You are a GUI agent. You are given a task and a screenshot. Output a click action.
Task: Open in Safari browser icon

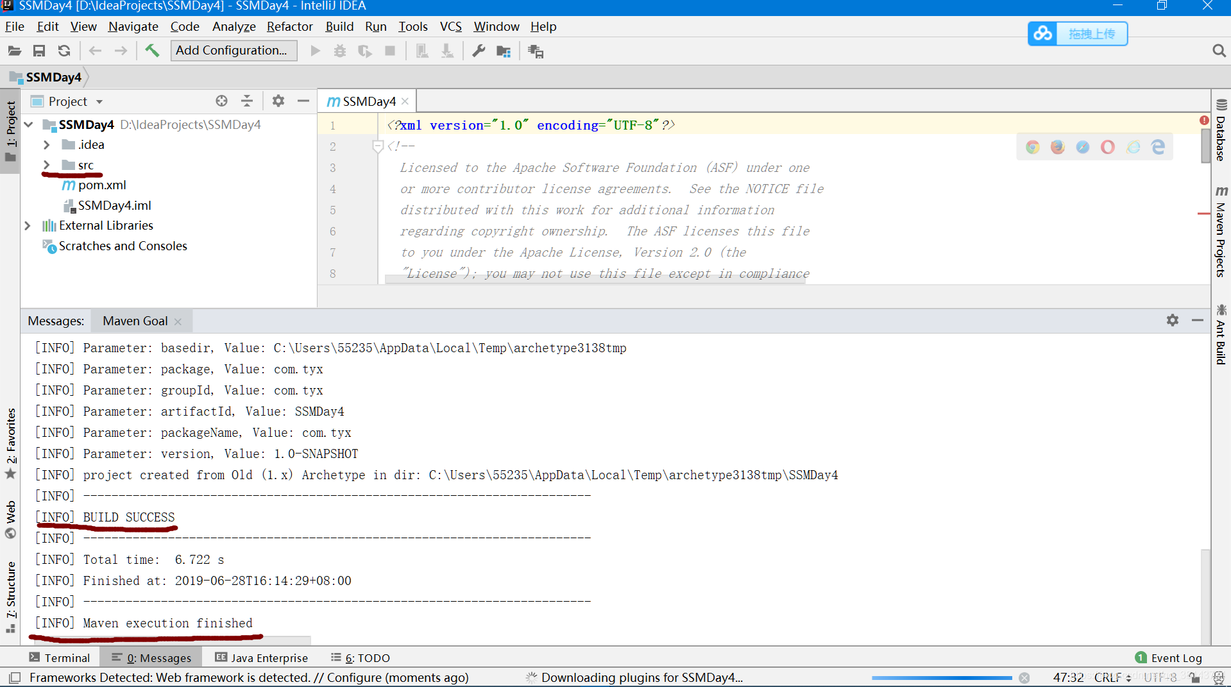[1083, 147]
